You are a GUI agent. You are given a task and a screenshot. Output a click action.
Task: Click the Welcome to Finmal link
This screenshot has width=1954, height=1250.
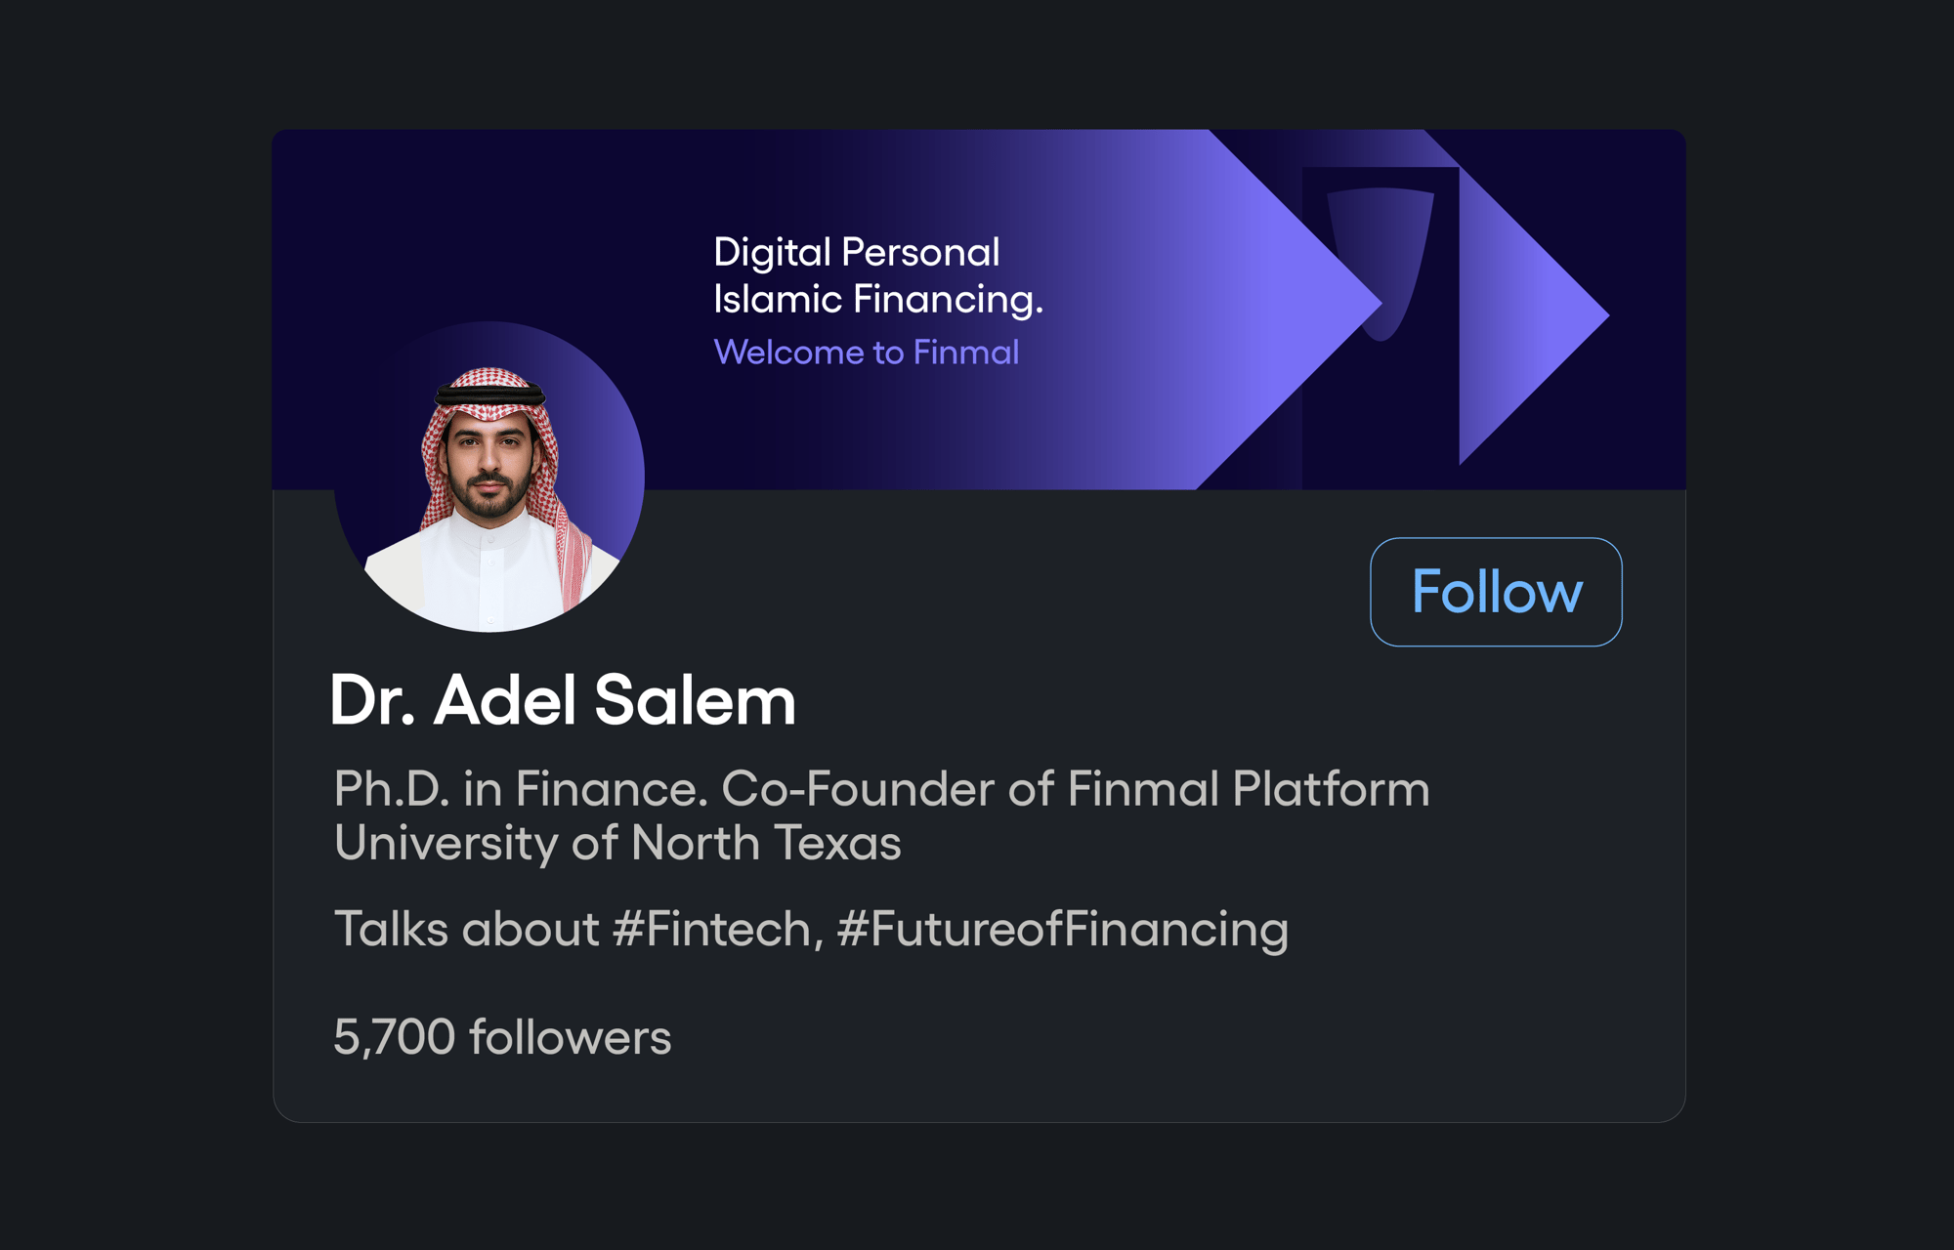(866, 351)
